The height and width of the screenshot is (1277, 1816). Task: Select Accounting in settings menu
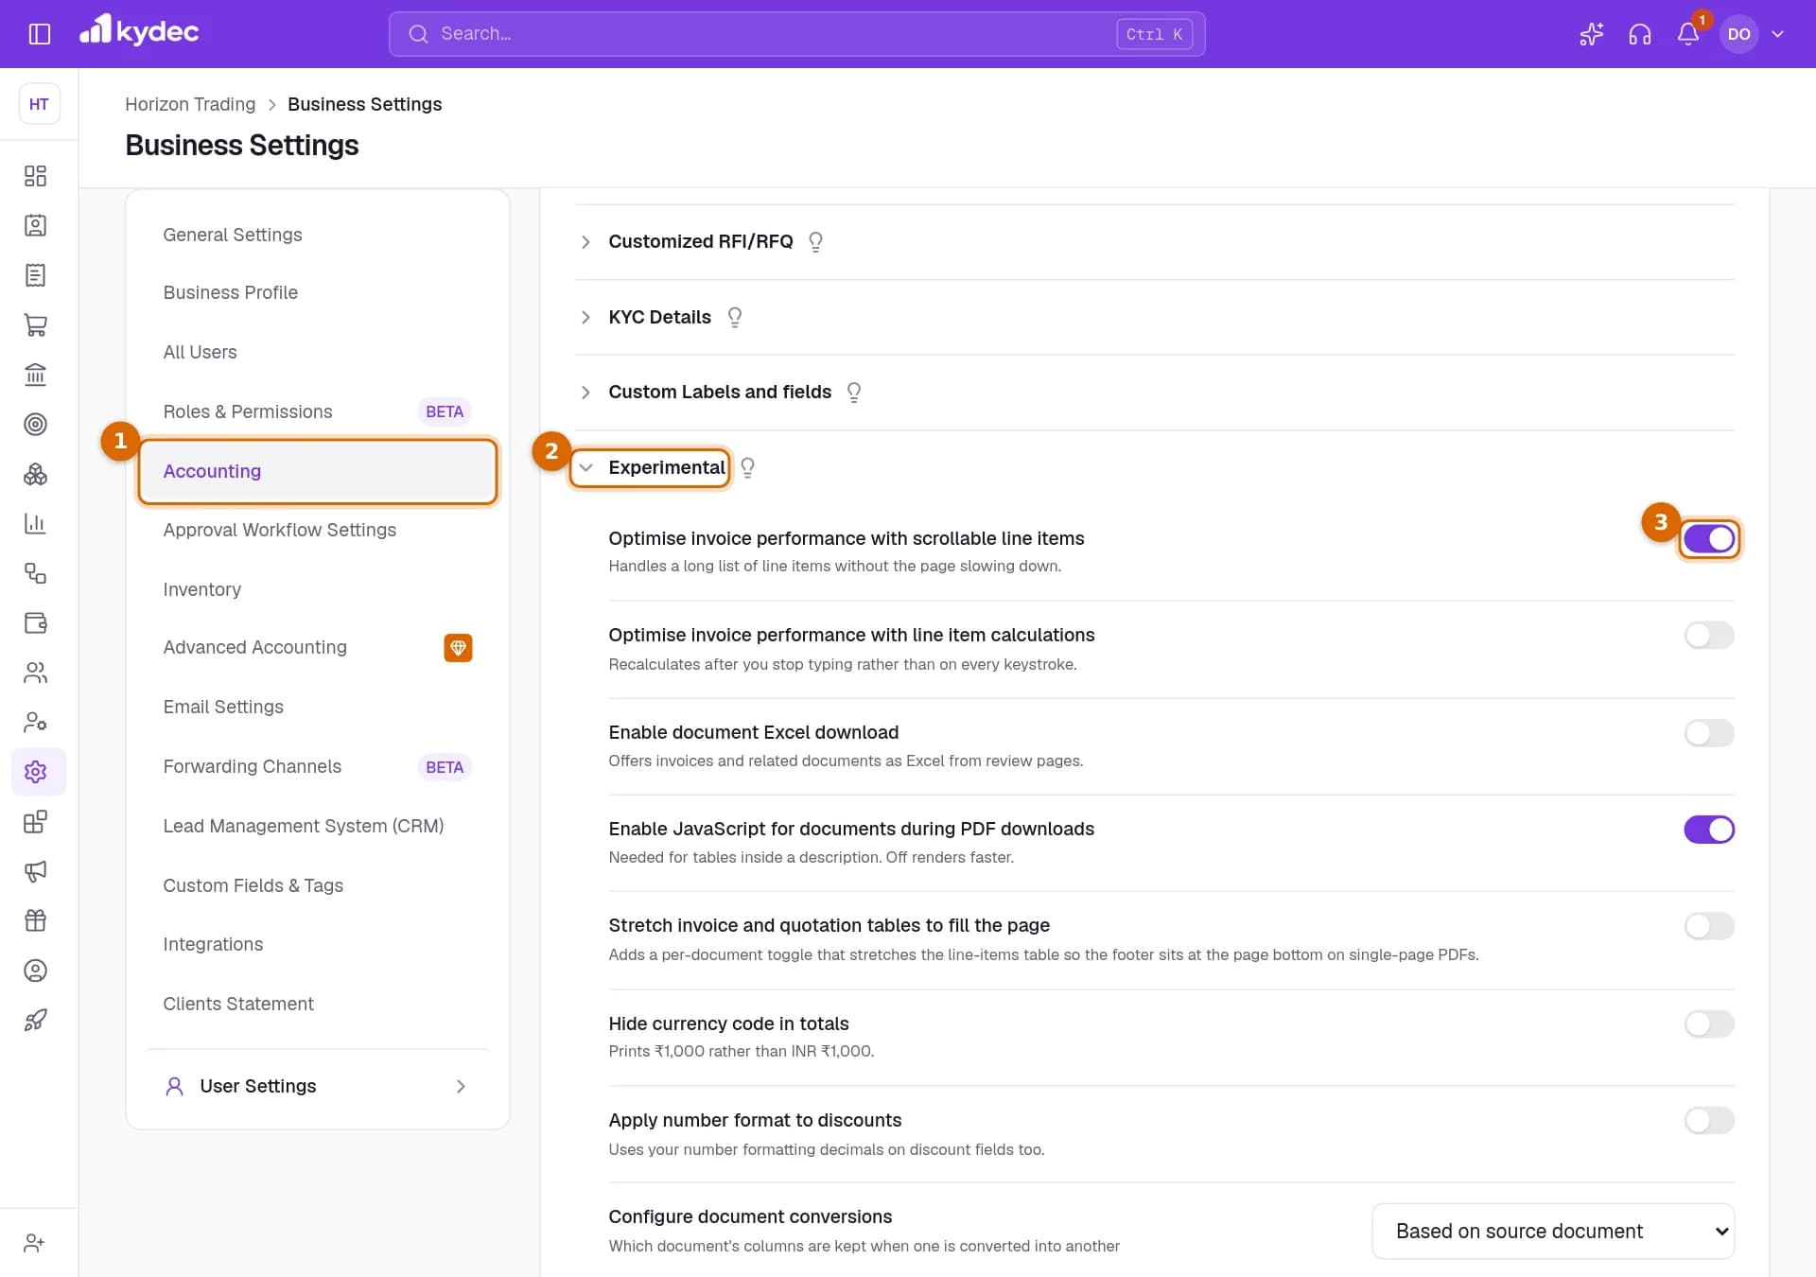tap(318, 471)
